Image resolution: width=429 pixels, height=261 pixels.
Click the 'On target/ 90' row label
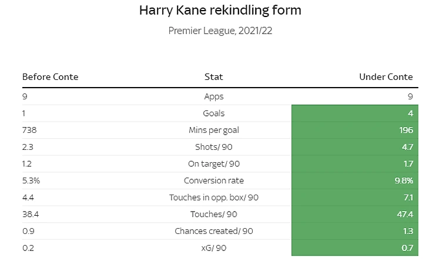click(x=213, y=164)
